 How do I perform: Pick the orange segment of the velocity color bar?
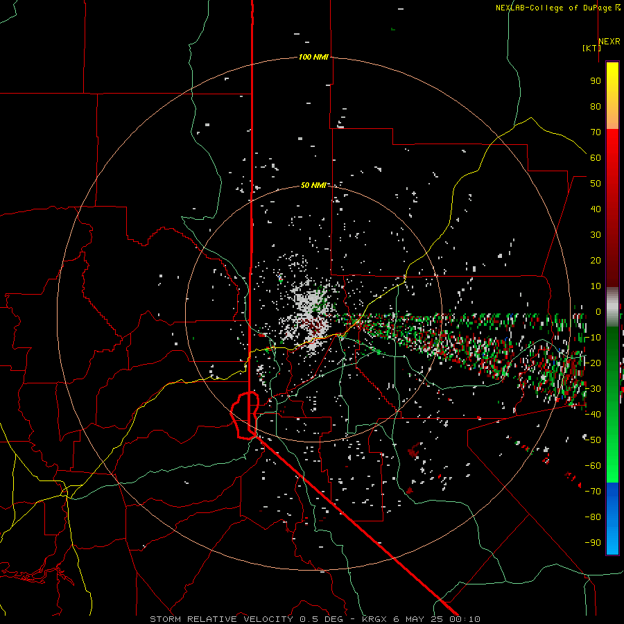(612, 117)
